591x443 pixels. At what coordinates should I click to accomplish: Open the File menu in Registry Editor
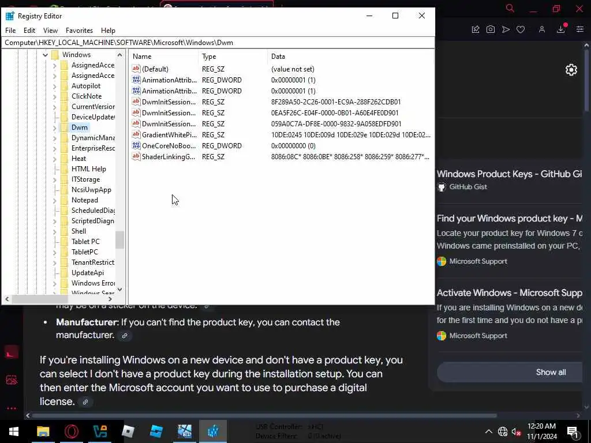[x=10, y=31]
